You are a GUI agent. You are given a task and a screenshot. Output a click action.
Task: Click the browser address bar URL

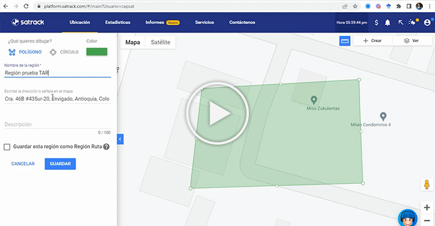pos(89,6)
